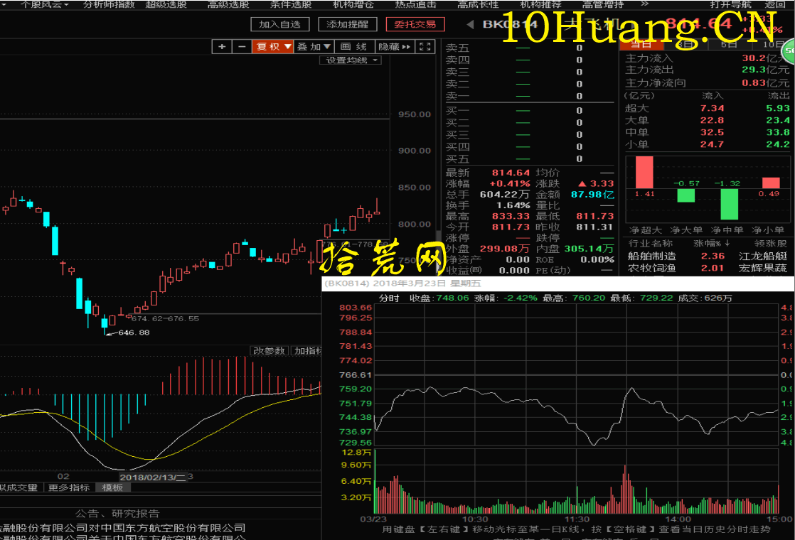Switch to 10日 capital flow tab
The width and height of the screenshot is (795, 540).
click(773, 44)
